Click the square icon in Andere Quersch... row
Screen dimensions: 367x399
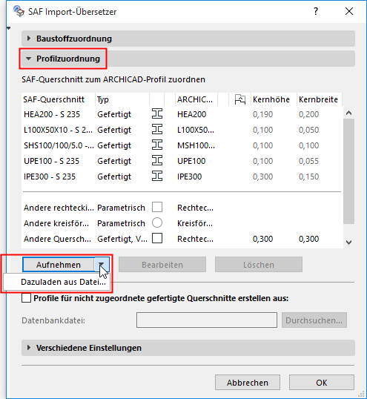click(x=157, y=238)
